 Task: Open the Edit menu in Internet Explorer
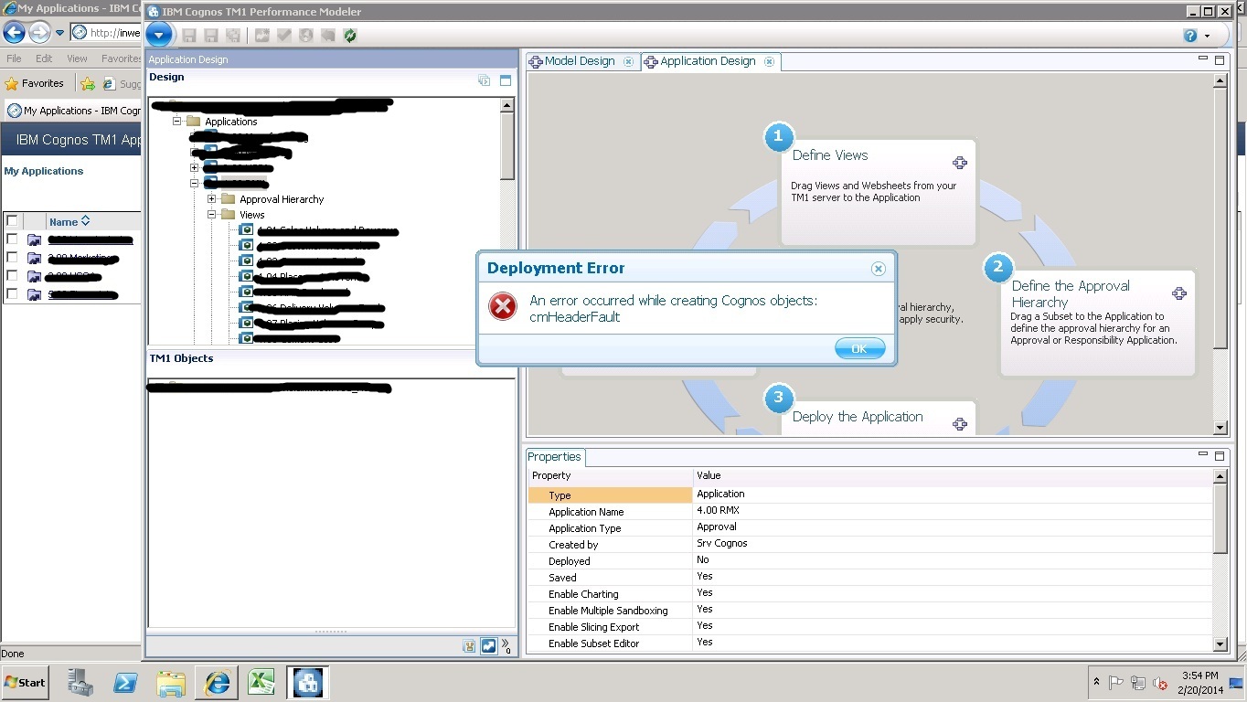[x=44, y=58]
